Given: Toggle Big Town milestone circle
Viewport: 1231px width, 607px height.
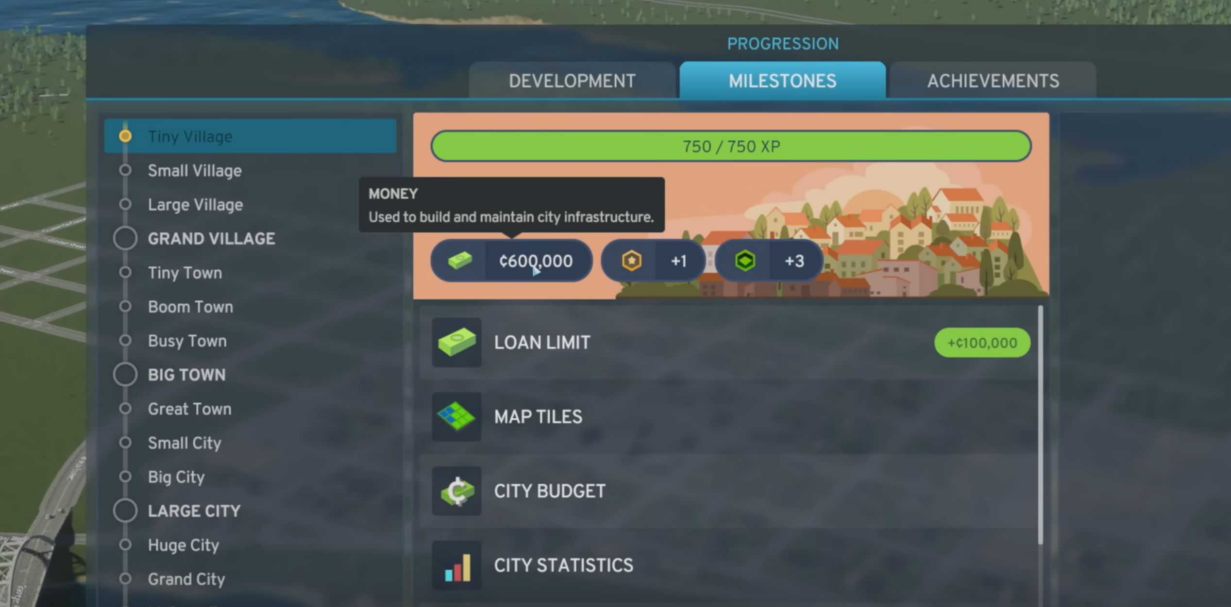Looking at the screenshot, I should click(125, 375).
